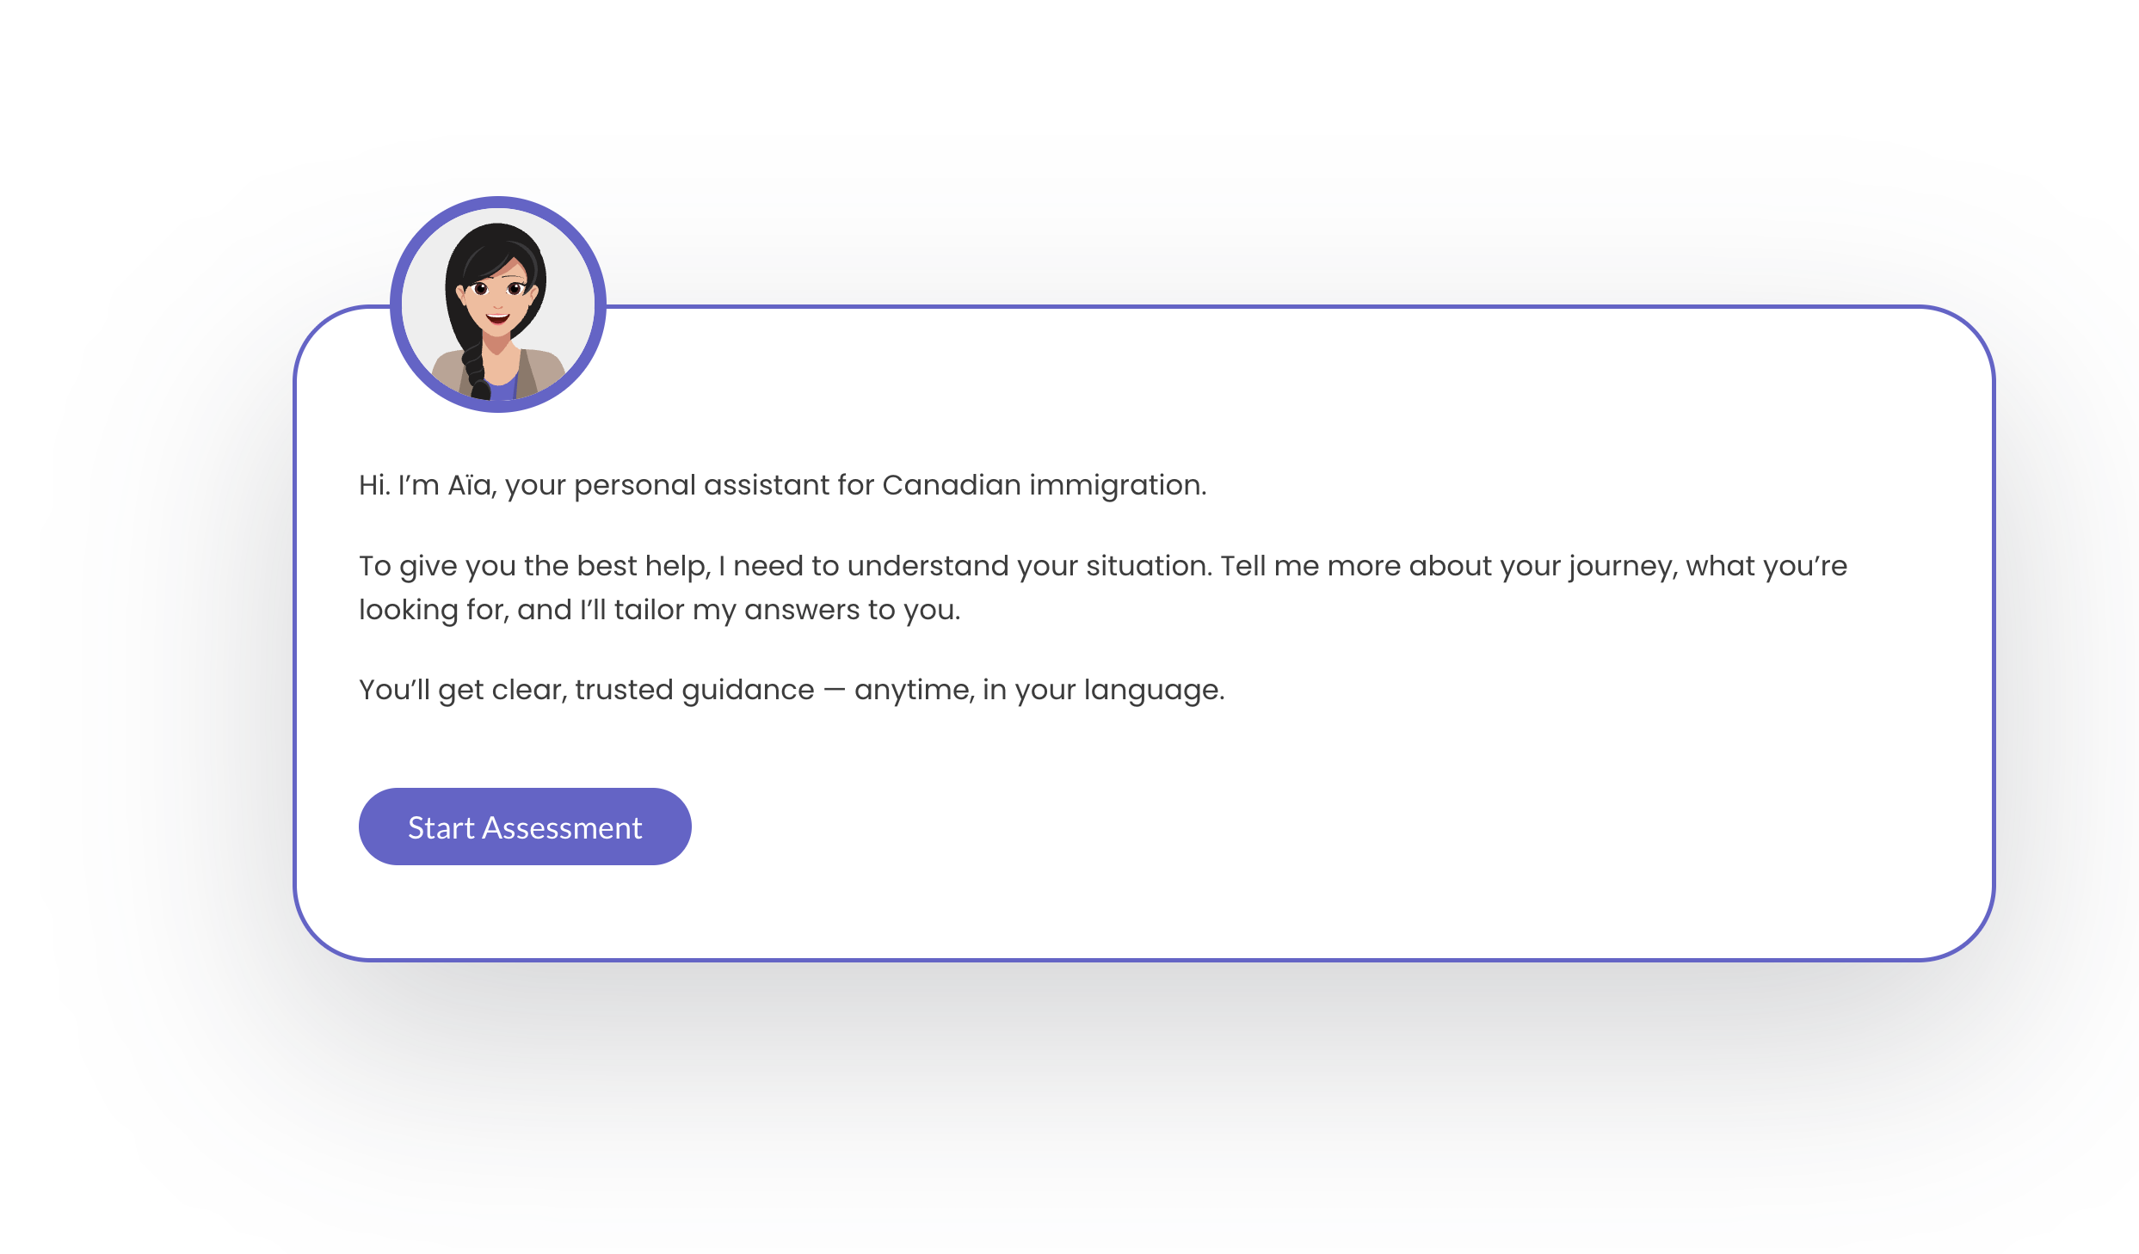Click the words 'understand your situation'
This screenshot has width=2139, height=1254.
(x=1029, y=566)
